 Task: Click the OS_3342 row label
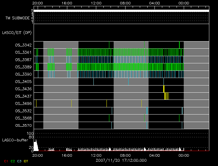(23, 45)
